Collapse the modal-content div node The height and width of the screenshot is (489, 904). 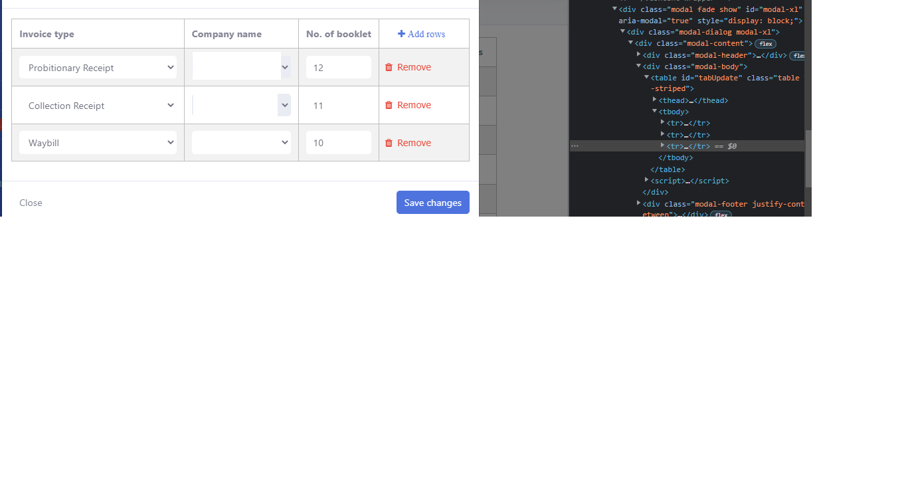tap(631, 43)
